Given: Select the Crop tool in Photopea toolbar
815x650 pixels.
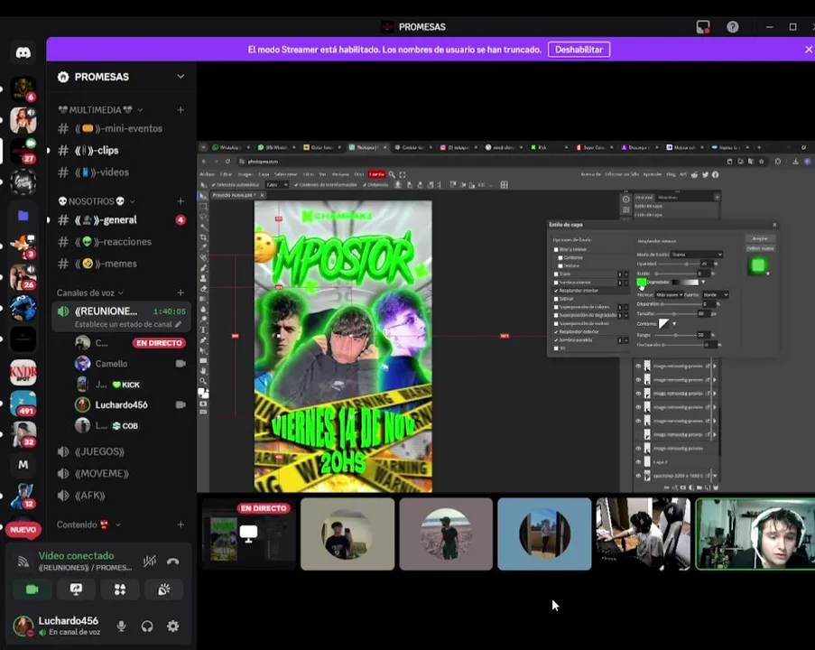Looking at the screenshot, I should pos(203,237).
